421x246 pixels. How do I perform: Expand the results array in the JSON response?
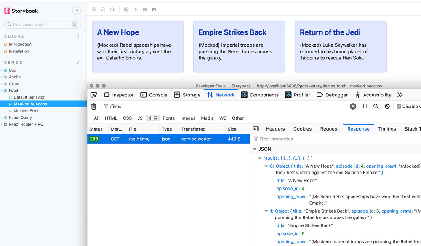click(x=260, y=158)
